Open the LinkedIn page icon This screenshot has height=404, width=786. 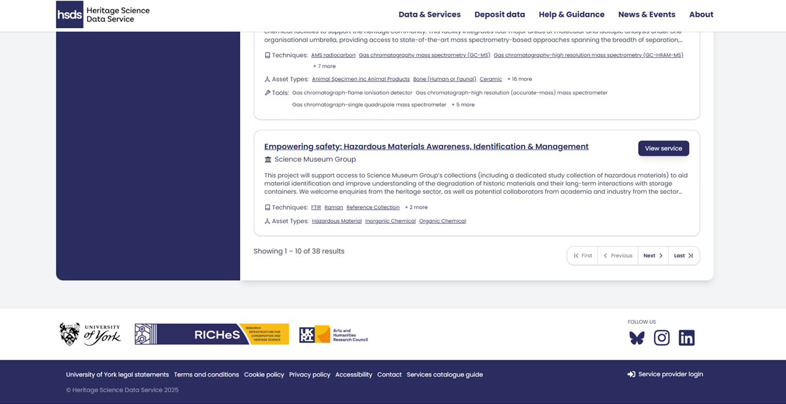[x=686, y=338]
